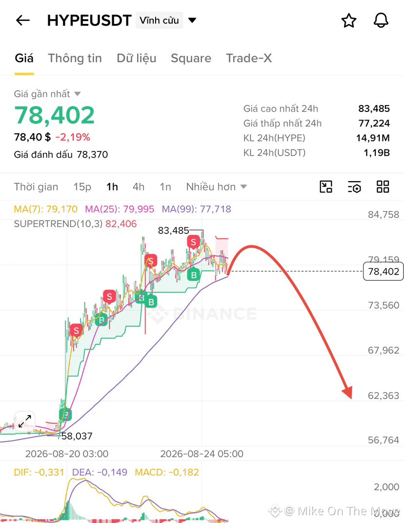Tap the 58,037 low marker on chart
The height and width of the screenshot is (523, 404).
(77, 436)
